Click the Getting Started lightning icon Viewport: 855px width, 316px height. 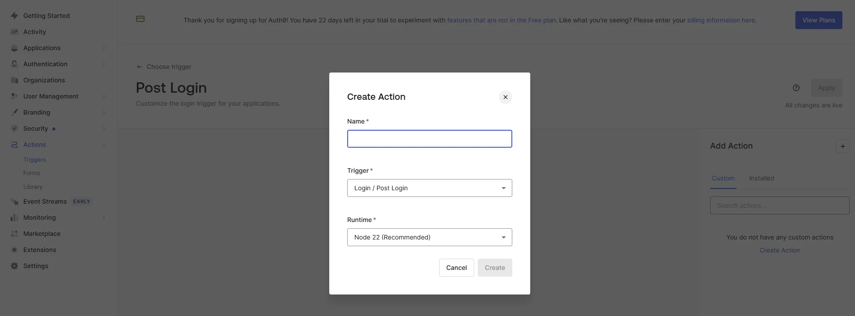tap(14, 16)
